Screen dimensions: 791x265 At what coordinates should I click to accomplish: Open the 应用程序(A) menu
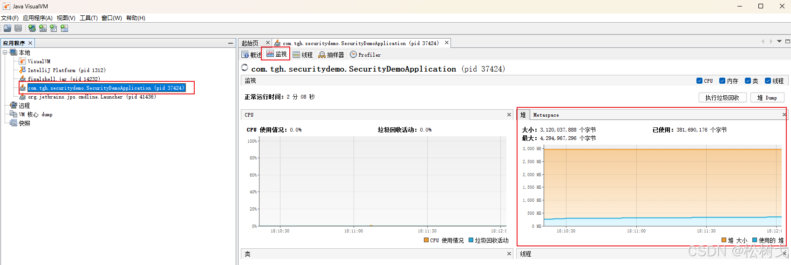tap(38, 18)
